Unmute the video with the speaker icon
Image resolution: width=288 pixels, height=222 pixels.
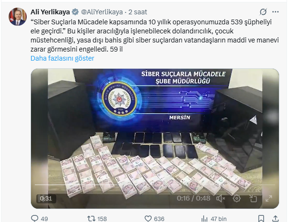coord(221,198)
